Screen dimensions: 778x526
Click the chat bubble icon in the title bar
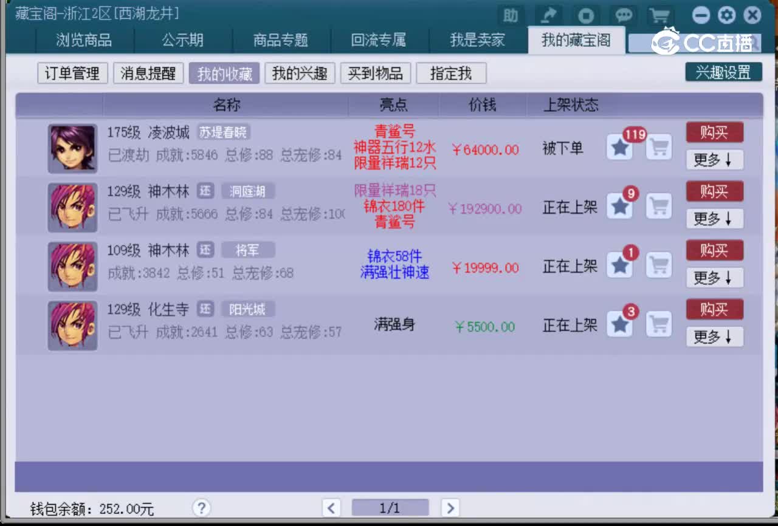(x=623, y=16)
